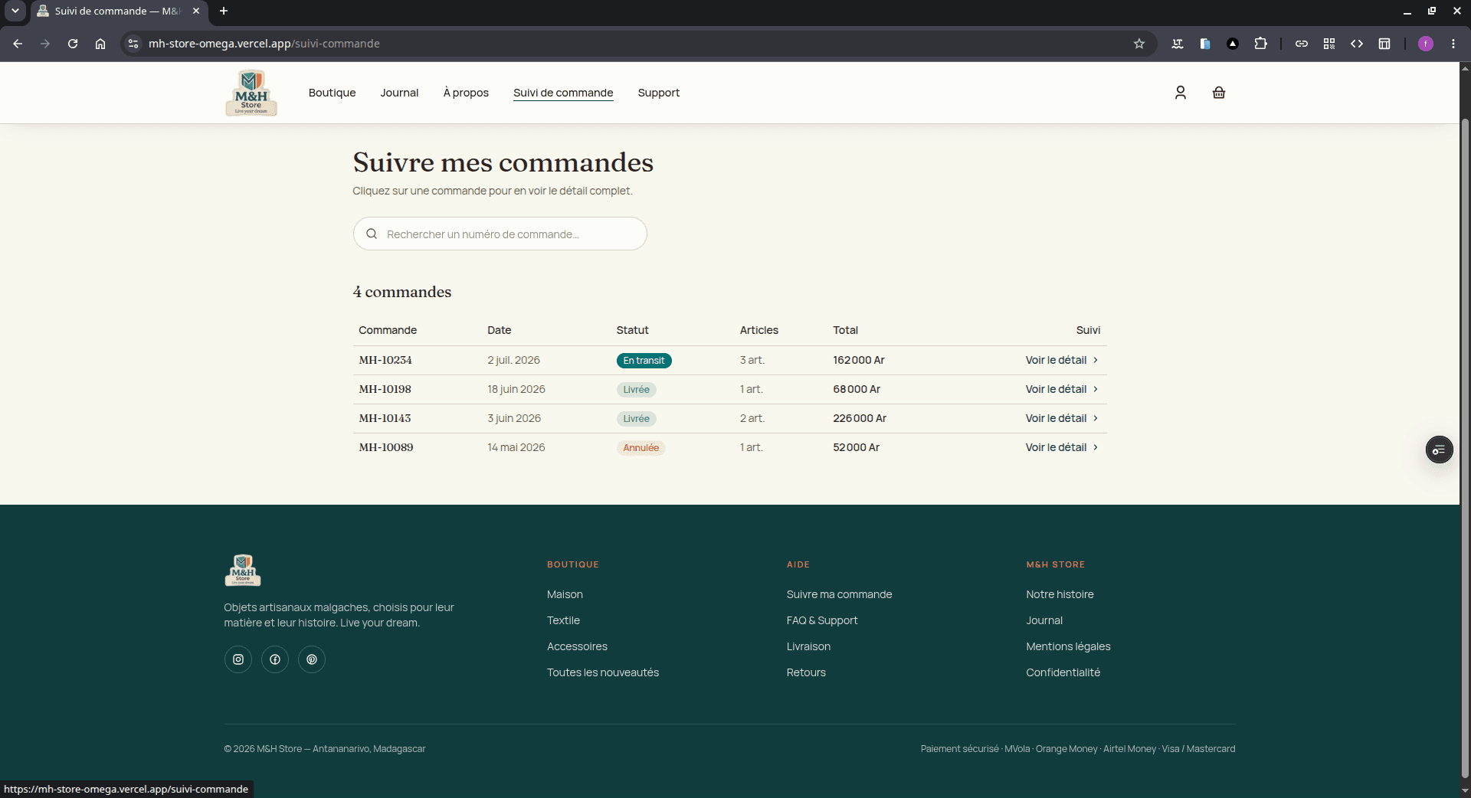View details of order MH-10143
This screenshot has height=798, width=1471.
(1062, 418)
